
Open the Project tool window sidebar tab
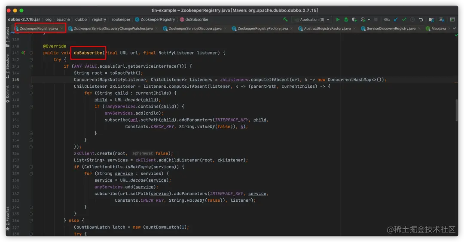tap(8, 37)
